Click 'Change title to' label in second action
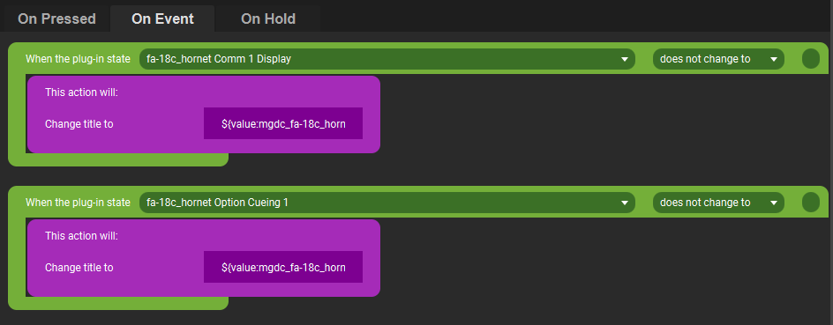The height and width of the screenshot is (325, 833). coord(79,268)
